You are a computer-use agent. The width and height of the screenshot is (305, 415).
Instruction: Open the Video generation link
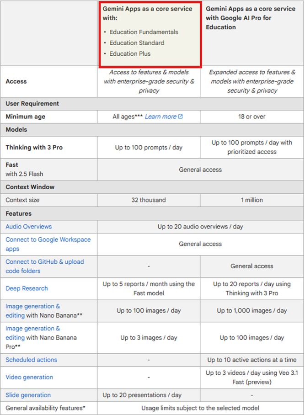(x=29, y=377)
